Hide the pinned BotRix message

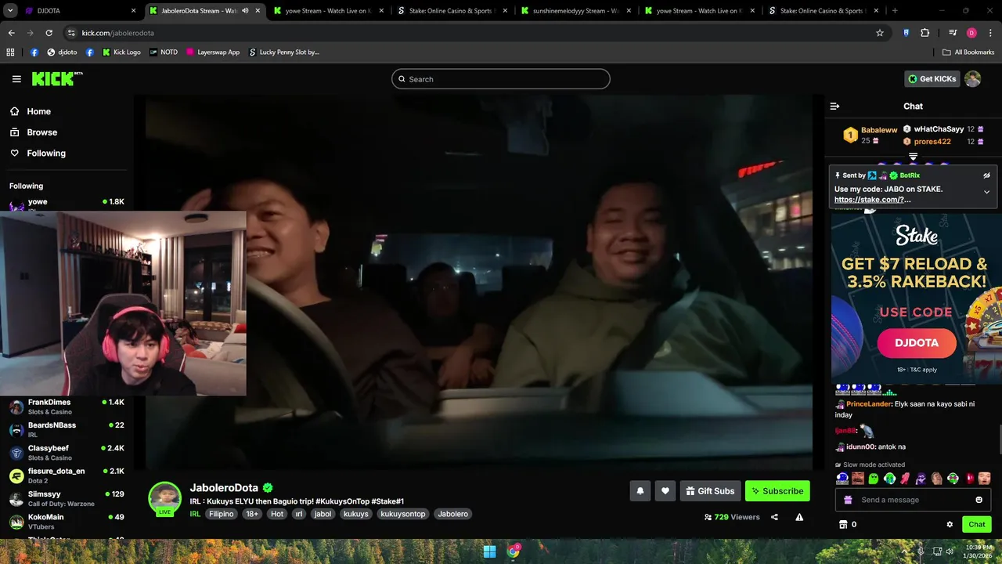[986, 175]
